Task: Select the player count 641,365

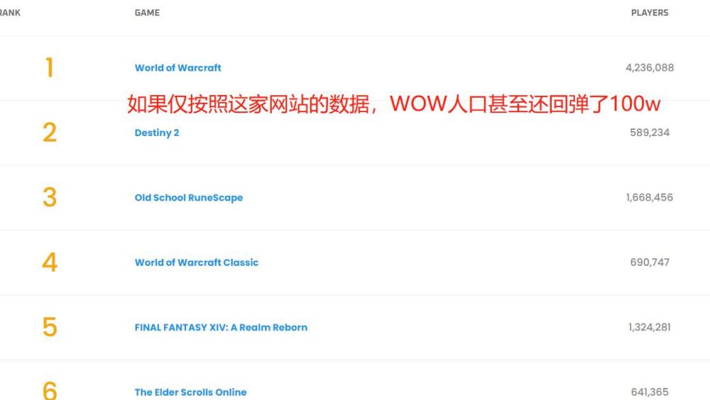Action: tap(650, 392)
